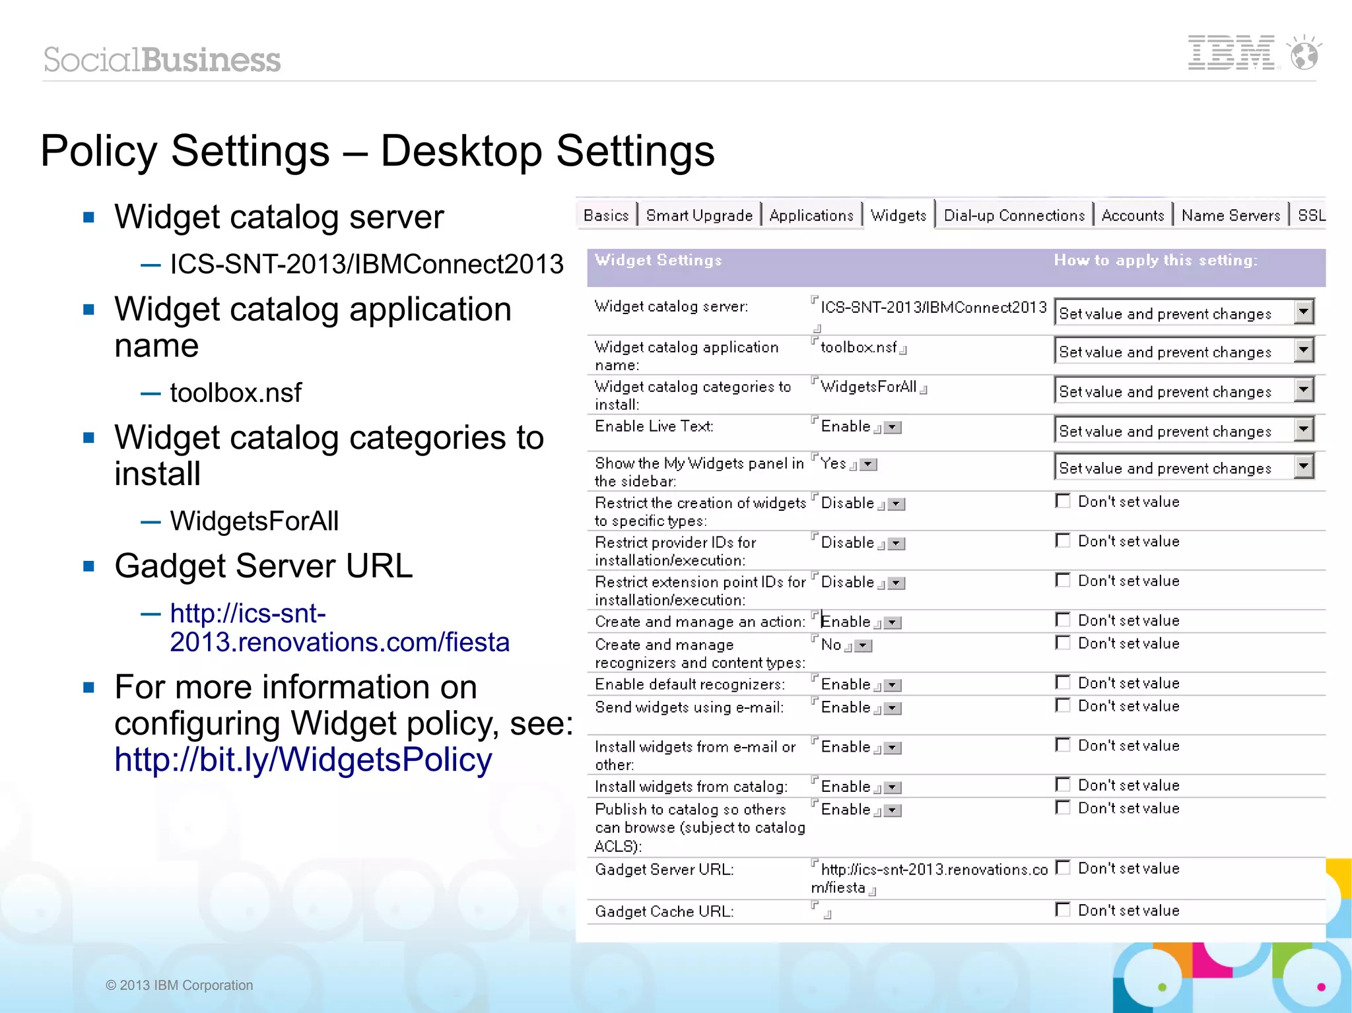Viewport: 1352px width, 1013px height.
Task: Expand Enable default recognizers dropdown arrow
Action: [x=893, y=686]
